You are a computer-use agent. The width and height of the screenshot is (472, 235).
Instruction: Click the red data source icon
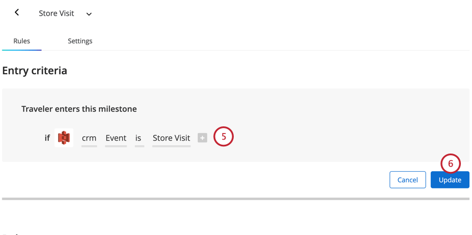tap(64, 137)
